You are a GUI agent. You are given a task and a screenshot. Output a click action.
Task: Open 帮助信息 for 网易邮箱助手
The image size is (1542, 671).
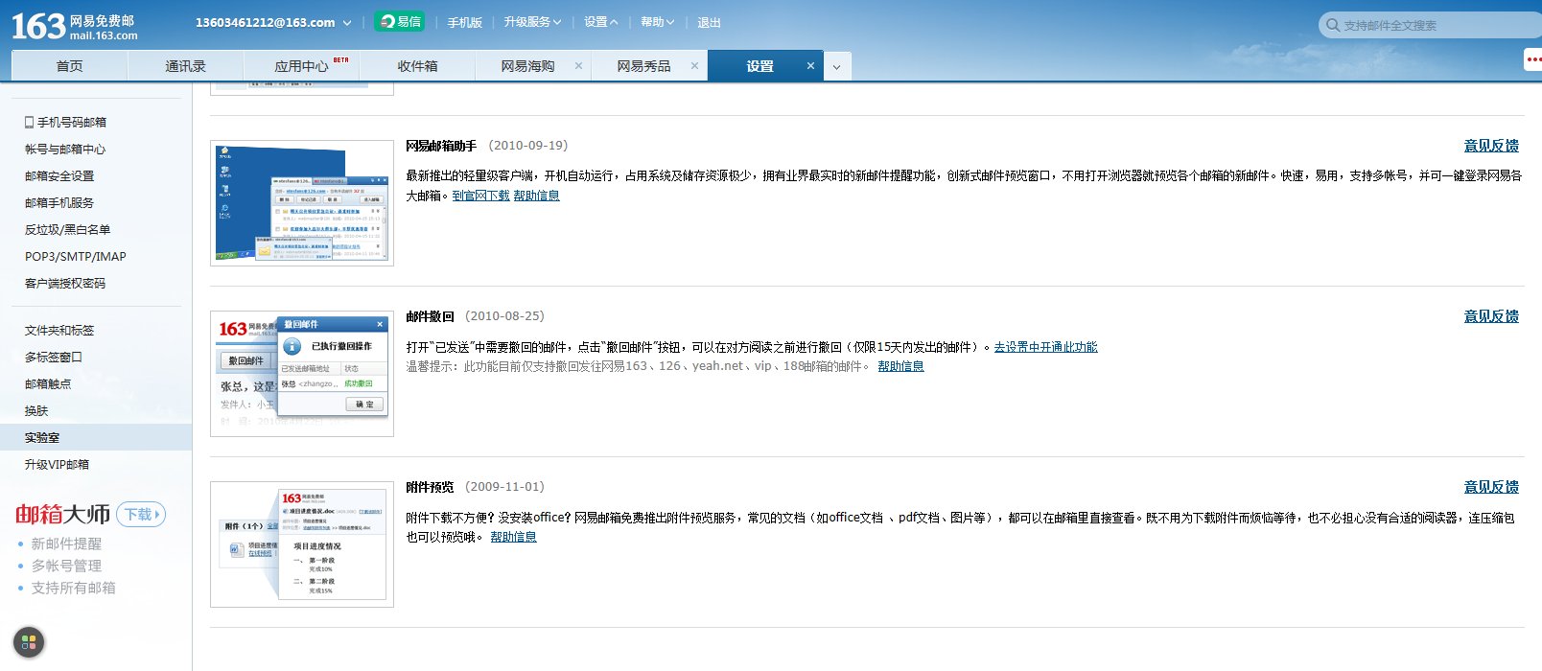tap(536, 196)
